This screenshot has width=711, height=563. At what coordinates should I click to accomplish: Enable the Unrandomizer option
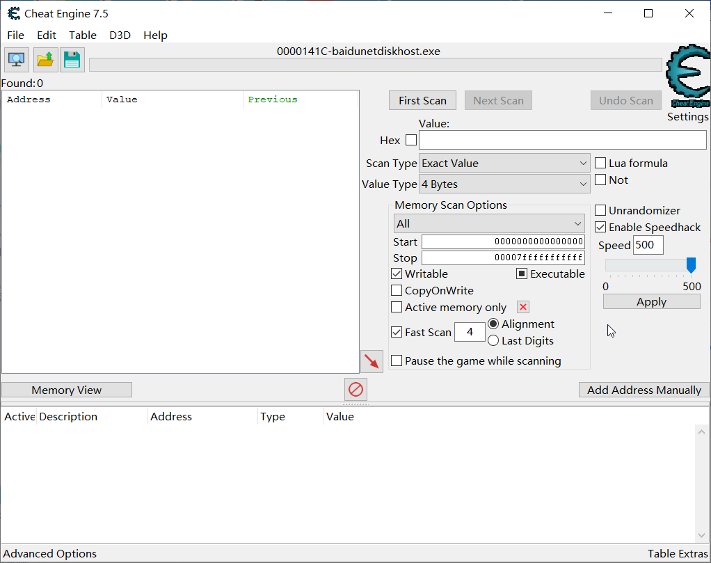pos(600,210)
